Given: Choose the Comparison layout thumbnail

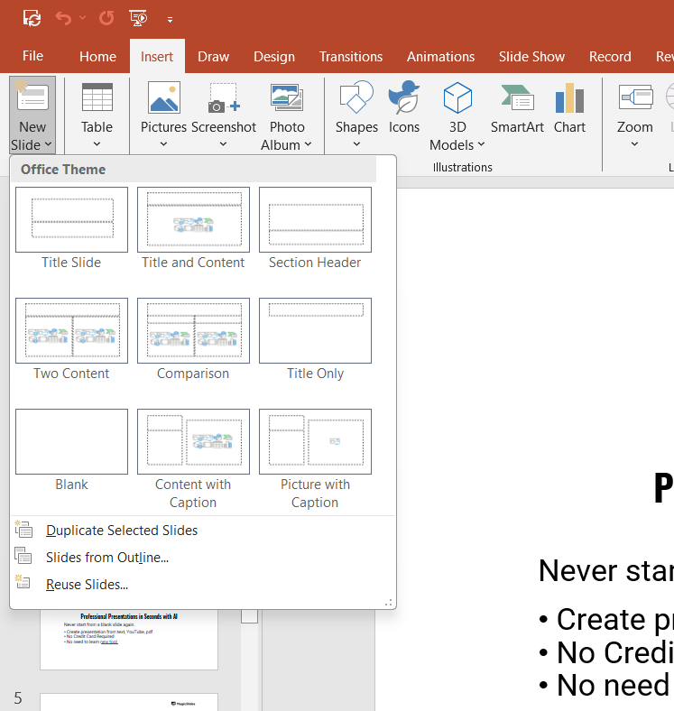Looking at the screenshot, I should point(193,331).
